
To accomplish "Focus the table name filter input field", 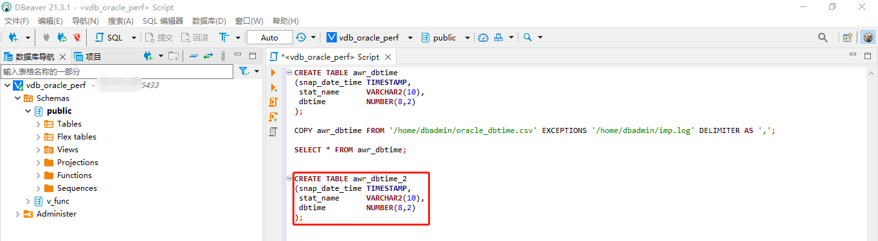I will [x=117, y=71].
